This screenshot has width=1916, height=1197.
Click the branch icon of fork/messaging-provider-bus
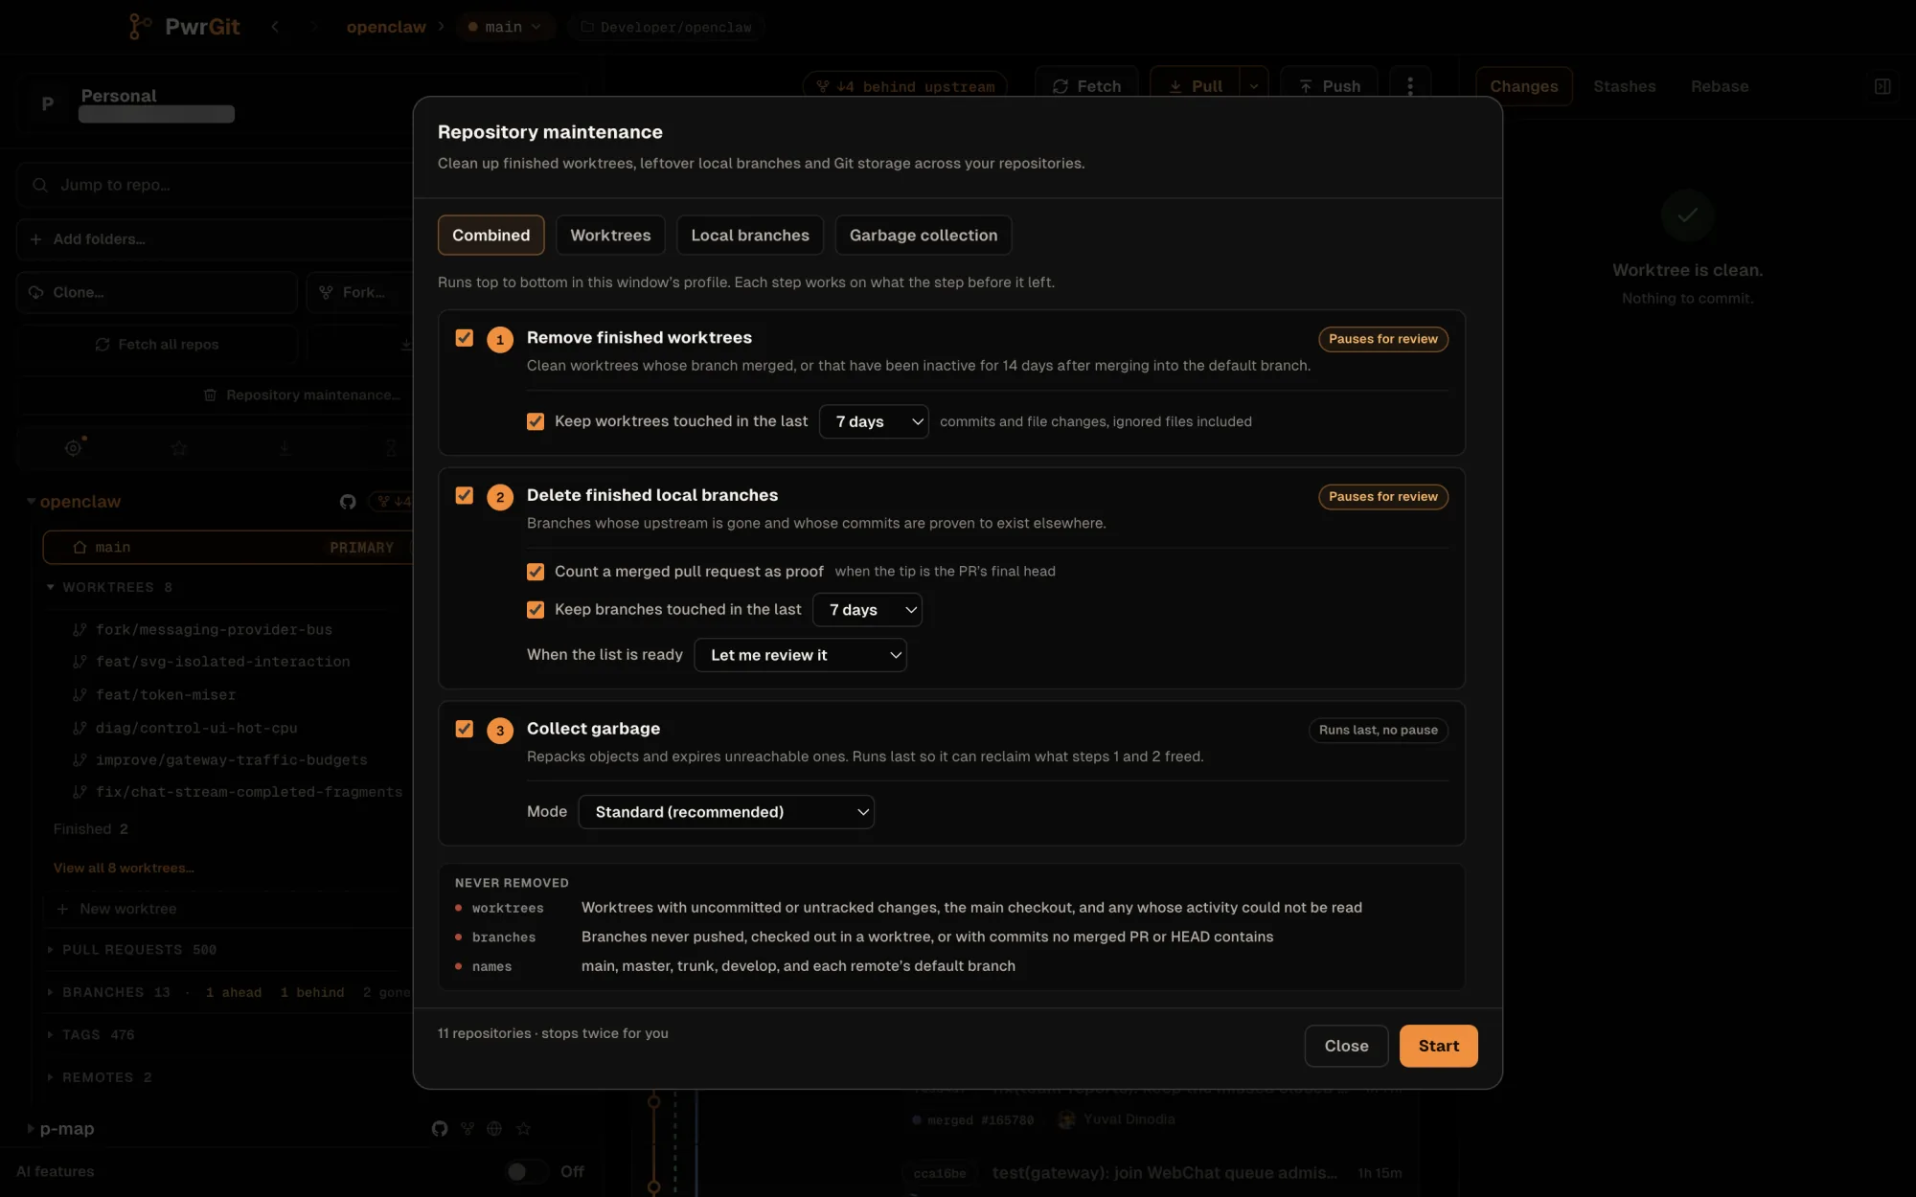click(80, 630)
